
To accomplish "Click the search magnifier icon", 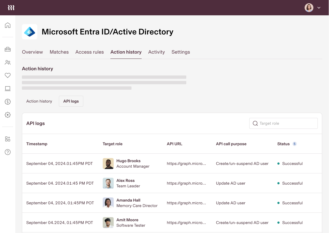I will [x=255, y=123].
